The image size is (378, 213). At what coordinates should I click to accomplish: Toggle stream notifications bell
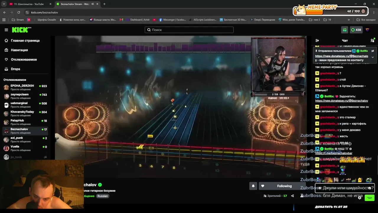click(253, 186)
